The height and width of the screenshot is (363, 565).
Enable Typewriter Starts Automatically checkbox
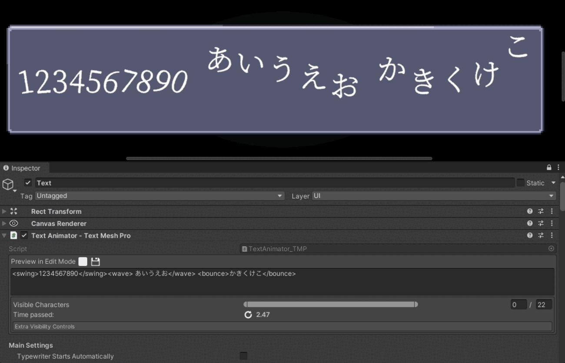click(x=243, y=356)
